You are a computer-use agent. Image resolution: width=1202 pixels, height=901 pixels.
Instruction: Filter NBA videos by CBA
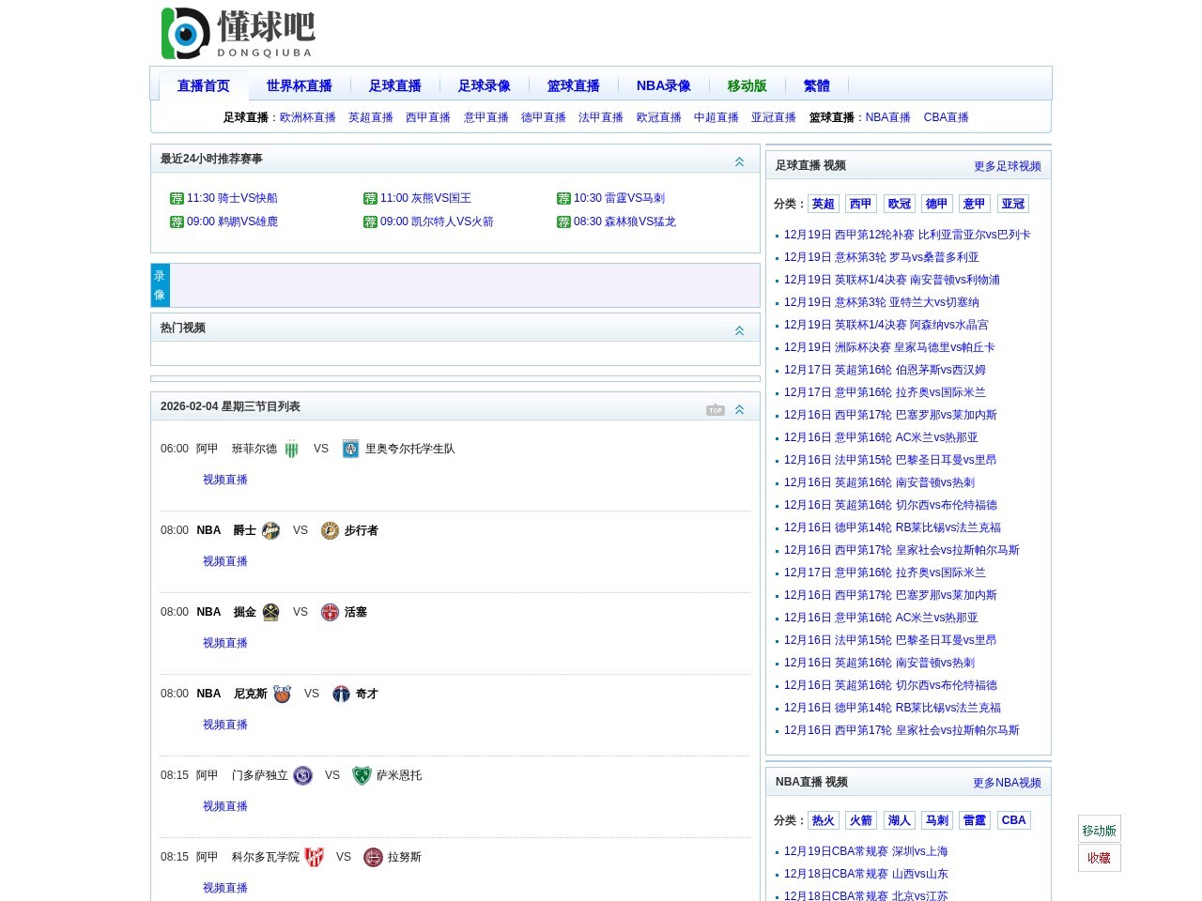pos(1014,820)
